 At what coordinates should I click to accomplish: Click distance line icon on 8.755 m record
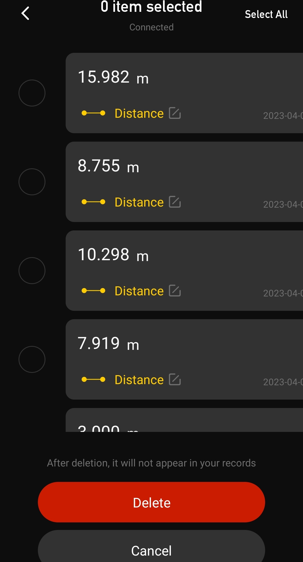[x=93, y=202]
